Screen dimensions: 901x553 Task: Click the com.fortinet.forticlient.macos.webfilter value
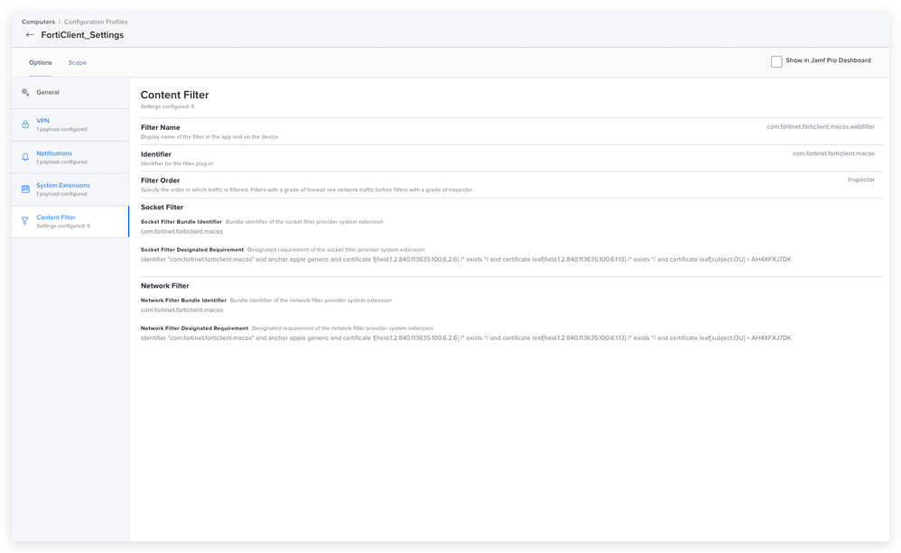(x=821, y=127)
